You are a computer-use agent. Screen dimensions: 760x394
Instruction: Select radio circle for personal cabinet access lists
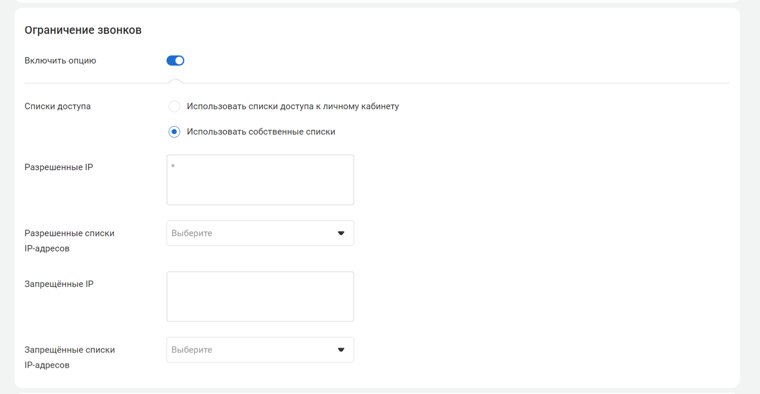click(x=174, y=107)
